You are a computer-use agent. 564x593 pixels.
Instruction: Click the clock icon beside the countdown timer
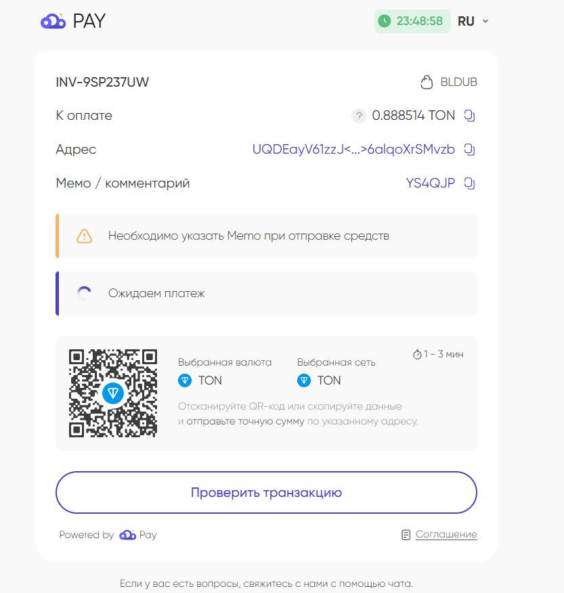(385, 21)
